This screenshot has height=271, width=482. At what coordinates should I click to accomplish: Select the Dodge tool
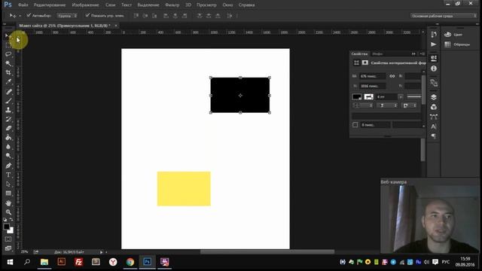coord(8,156)
